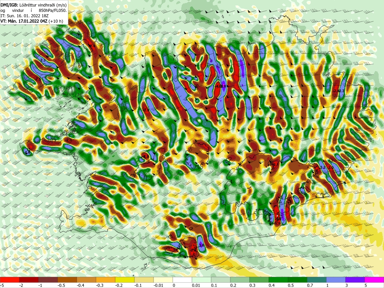The image size is (384, 288).
Task: Click the '-0.2' legend label
Action: click(x=118, y=285)
